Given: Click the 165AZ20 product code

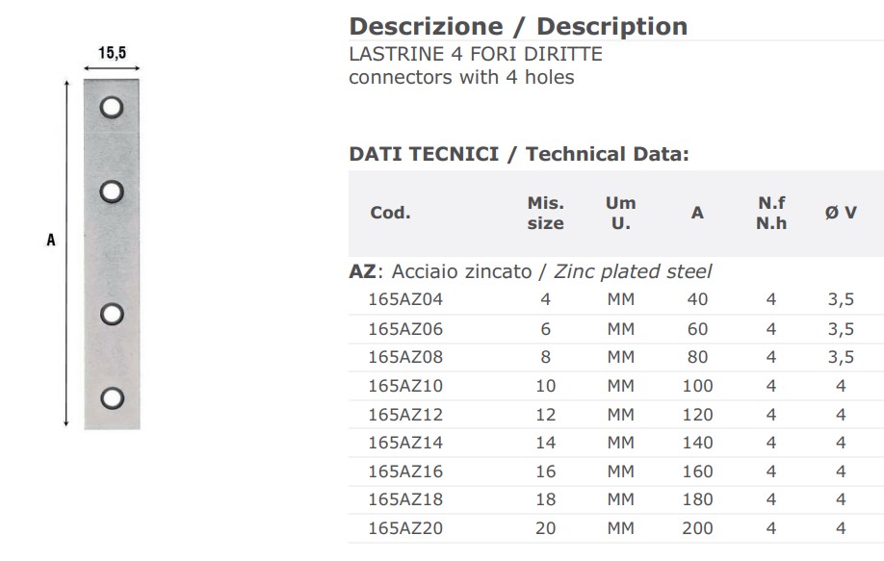Looking at the screenshot, I should pyautogui.click(x=405, y=528).
